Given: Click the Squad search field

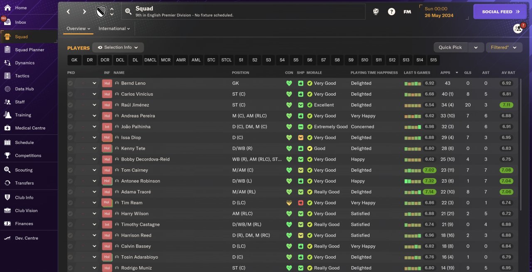Looking at the screenshot, I should (x=244, y=12).
